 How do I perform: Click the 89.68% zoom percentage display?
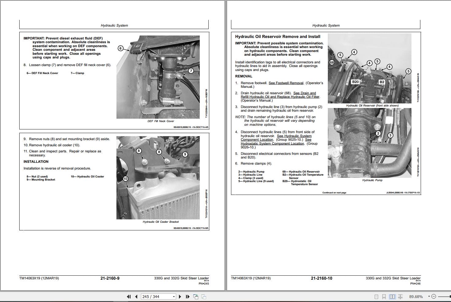[416, 296]
